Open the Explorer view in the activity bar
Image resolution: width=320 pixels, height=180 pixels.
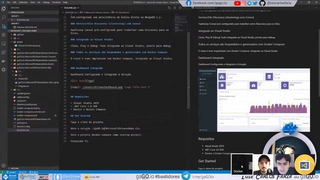coord(3,9)
